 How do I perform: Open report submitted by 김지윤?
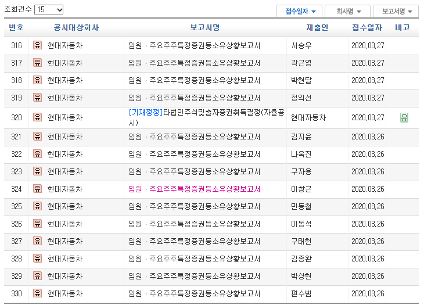click(x=194, y=137)
